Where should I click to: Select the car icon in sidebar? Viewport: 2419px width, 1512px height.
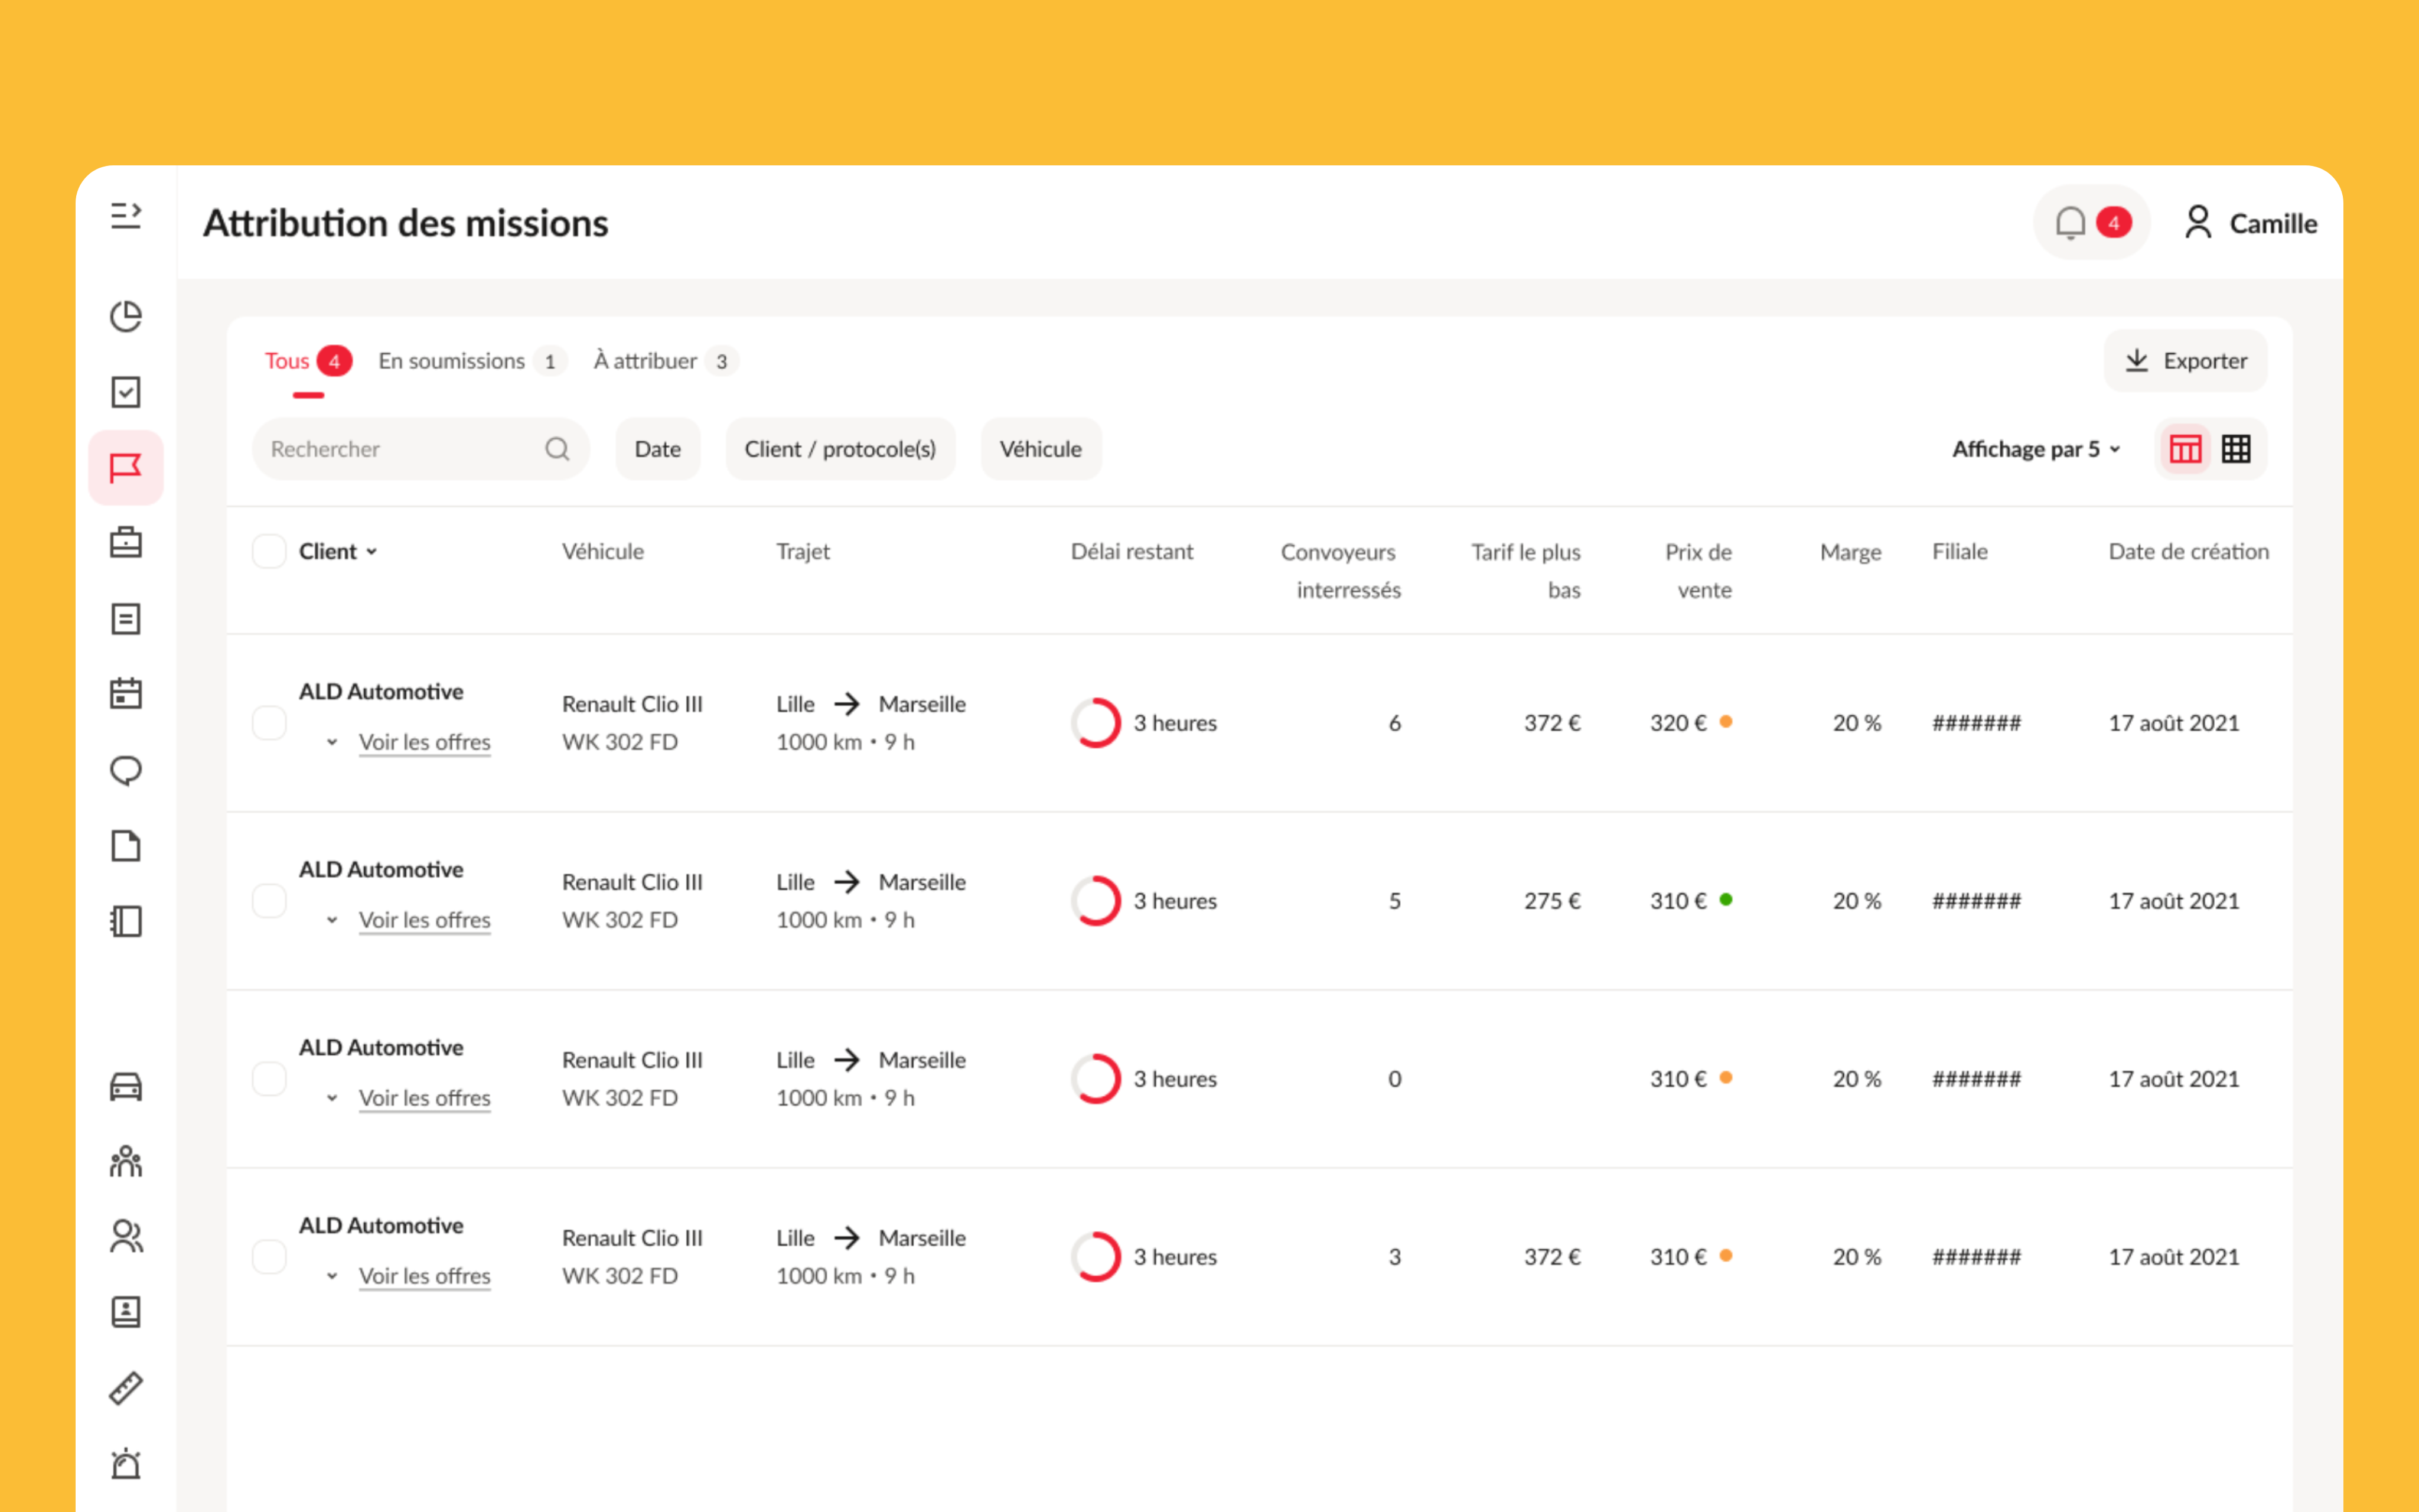[x=126, y=1086]
